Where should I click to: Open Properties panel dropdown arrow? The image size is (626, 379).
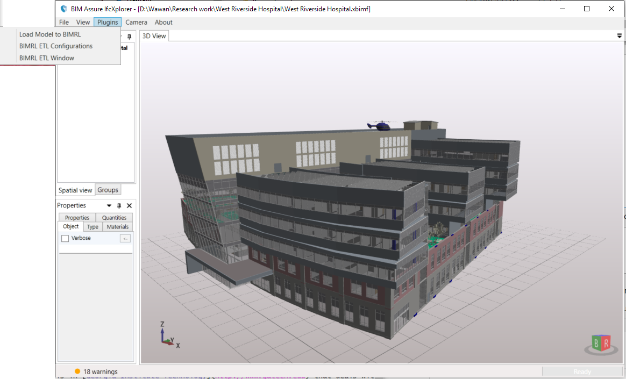(109, 205)
